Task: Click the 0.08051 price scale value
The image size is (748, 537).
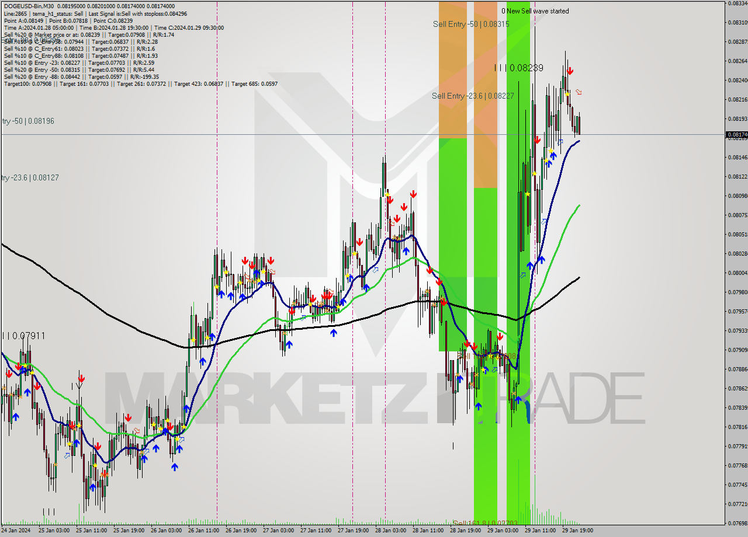Action: 737,234
